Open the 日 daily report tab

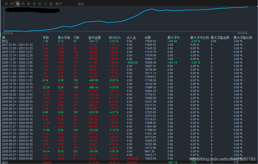pyautogui.click(x=12, y=4)
